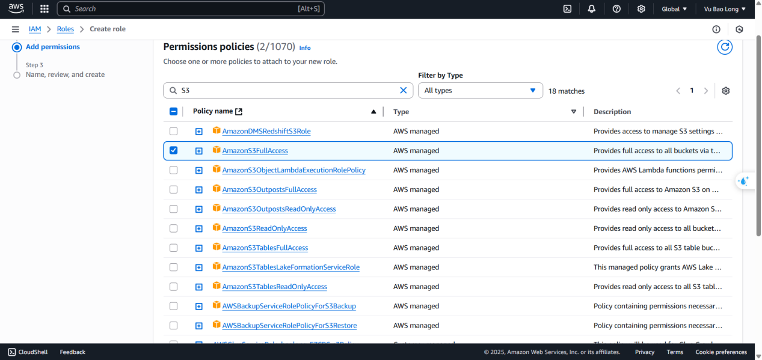Check the AmazonDMSRedshiftS3Role checkbox

point(174,131)
